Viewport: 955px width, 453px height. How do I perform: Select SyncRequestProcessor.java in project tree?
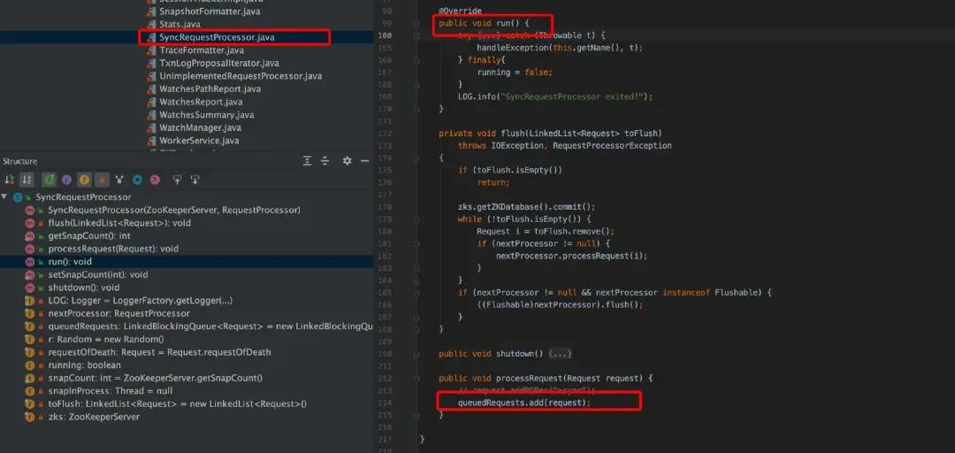point(217,37)
